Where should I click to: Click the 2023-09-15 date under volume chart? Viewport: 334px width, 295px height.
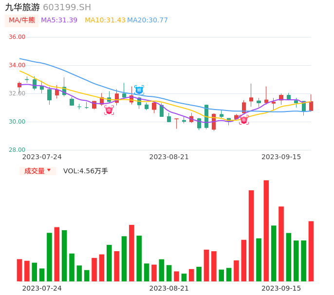tap(281, 288)
